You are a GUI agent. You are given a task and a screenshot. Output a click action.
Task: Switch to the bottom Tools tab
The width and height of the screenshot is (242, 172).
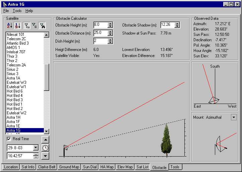[175, 167]
